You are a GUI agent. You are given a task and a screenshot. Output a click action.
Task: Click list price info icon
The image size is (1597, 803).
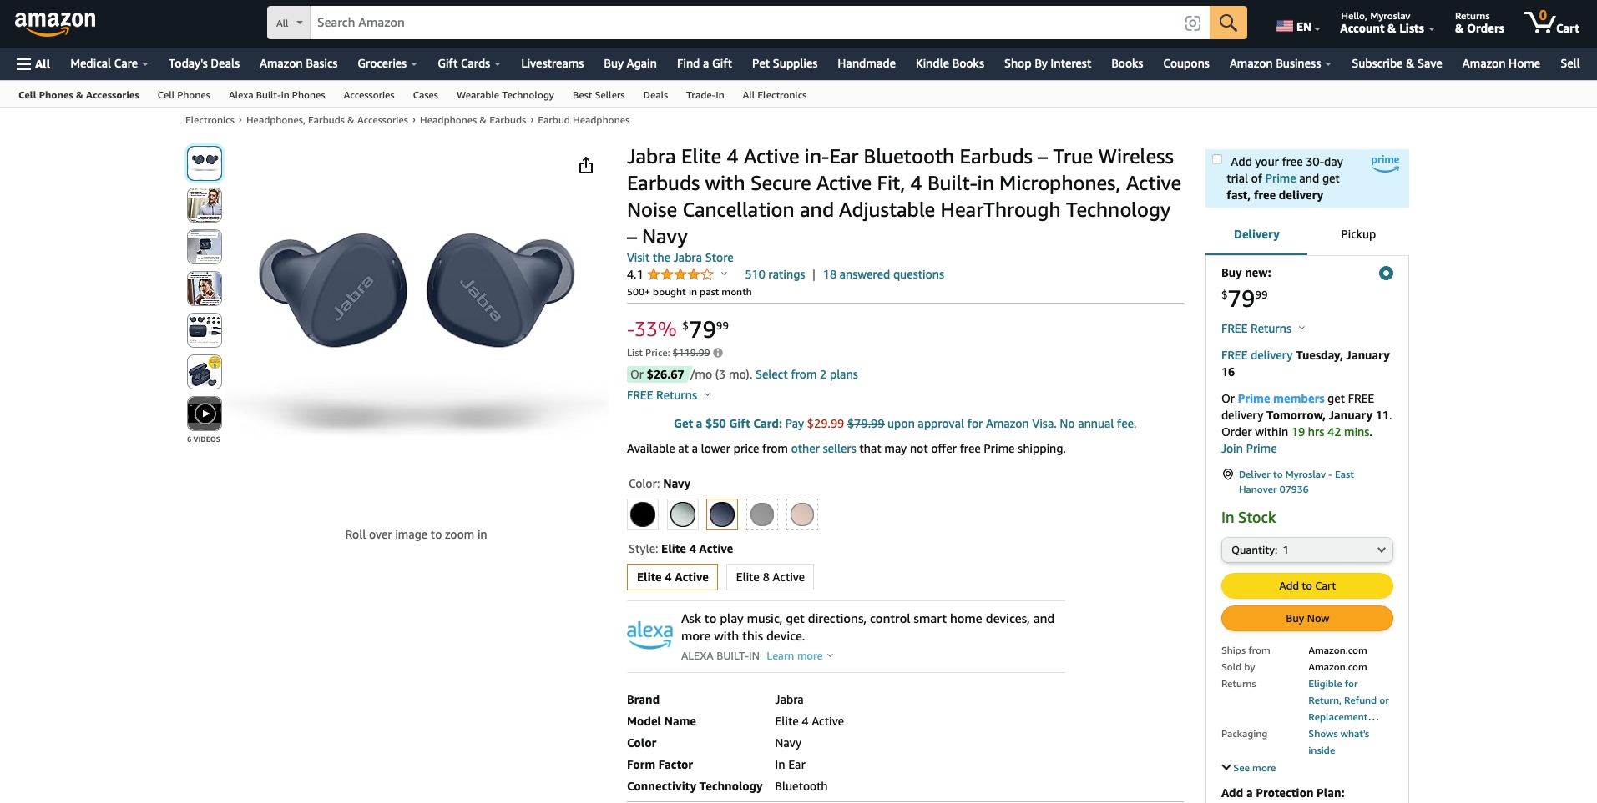[718, 353]
